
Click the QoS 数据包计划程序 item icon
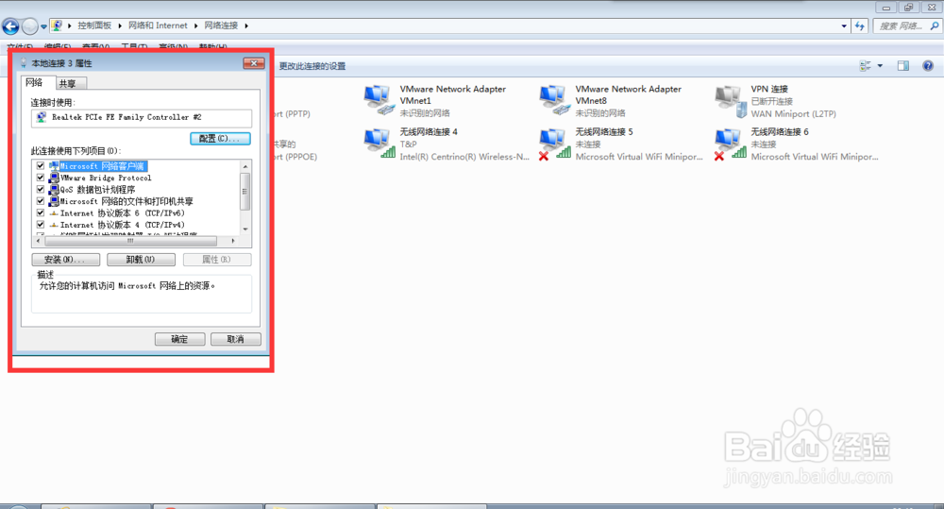click(54, 189)
